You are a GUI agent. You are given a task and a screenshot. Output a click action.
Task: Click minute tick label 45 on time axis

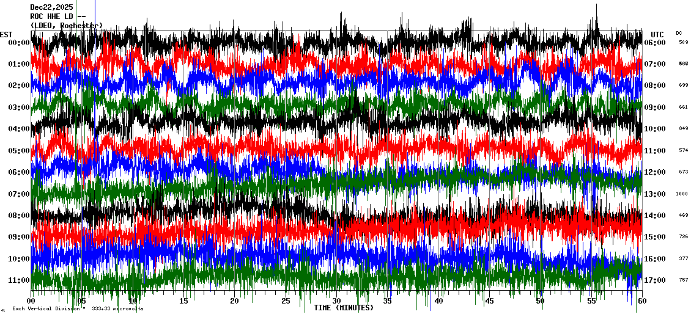click(x=489, y=301)
